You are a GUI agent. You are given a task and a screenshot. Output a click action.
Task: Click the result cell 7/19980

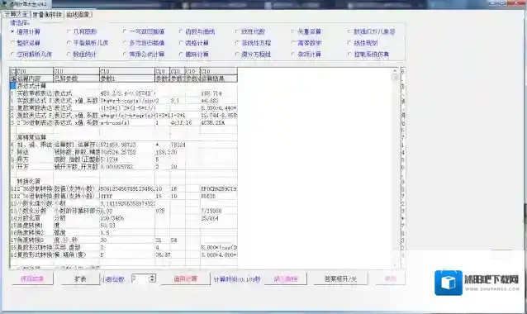point(219,211)
